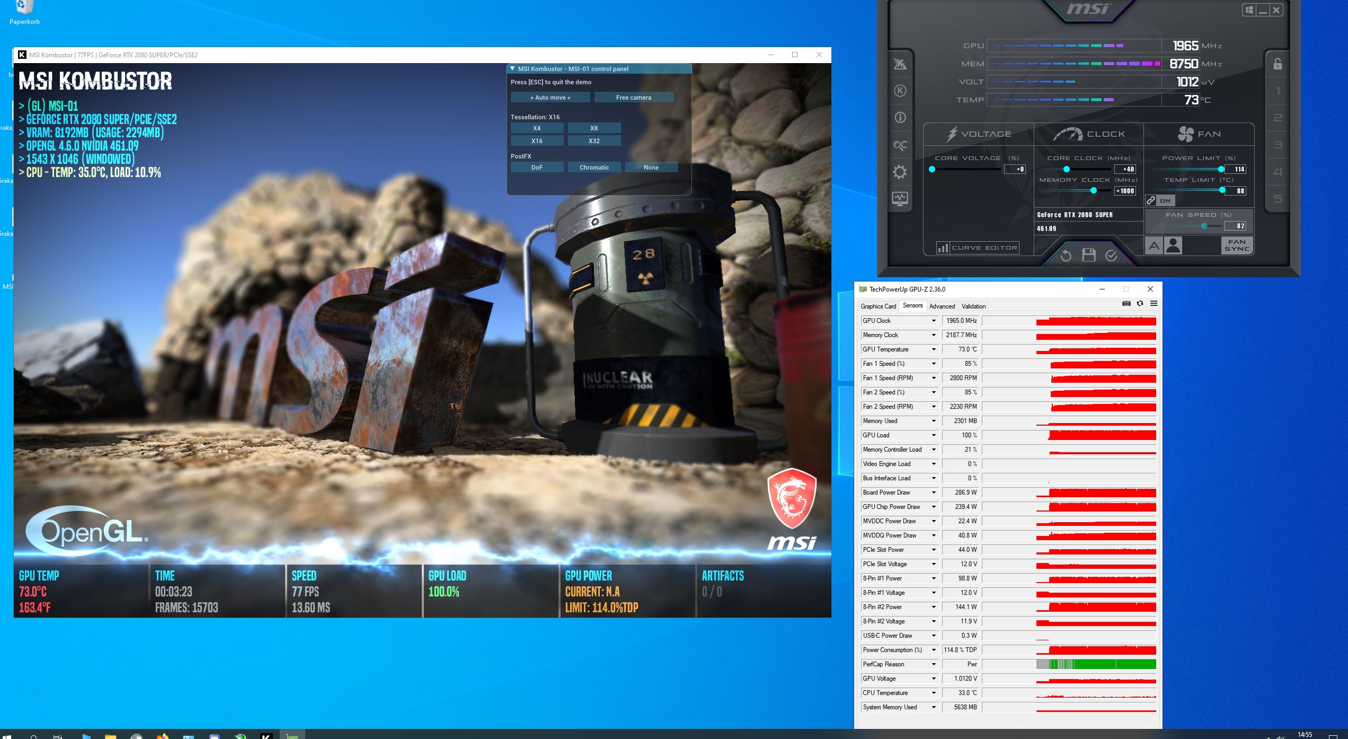The width and height of the screenshot is (1348, 739).
Task: Apply settings with the checkmark icon
Action: click(1112, 256)
